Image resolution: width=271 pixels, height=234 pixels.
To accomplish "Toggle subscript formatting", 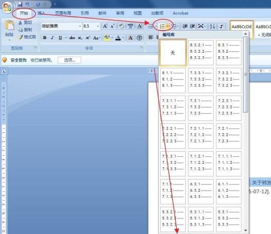I will [x=79, y=37].
